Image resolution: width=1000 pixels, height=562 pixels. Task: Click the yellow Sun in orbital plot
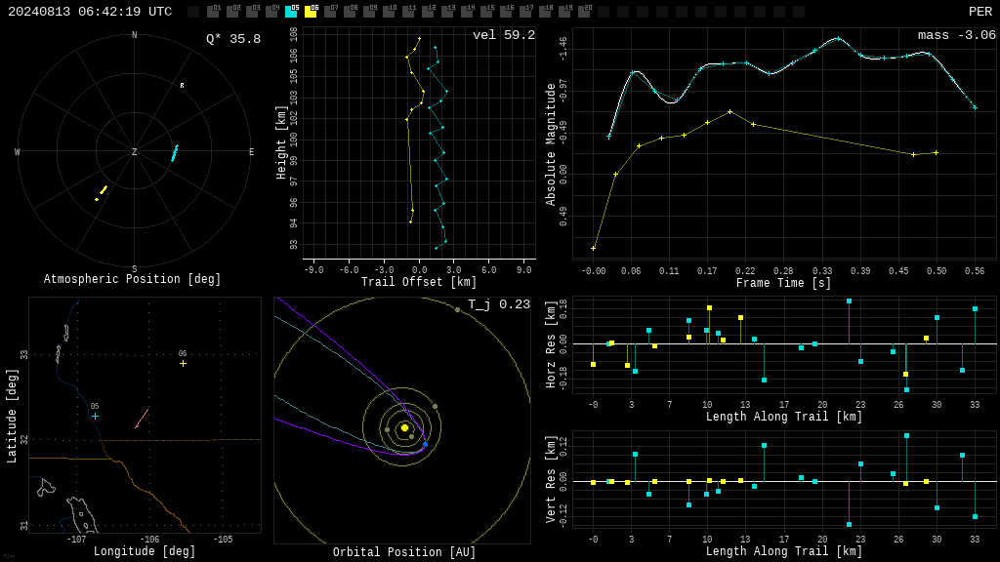tap(404, 427)
